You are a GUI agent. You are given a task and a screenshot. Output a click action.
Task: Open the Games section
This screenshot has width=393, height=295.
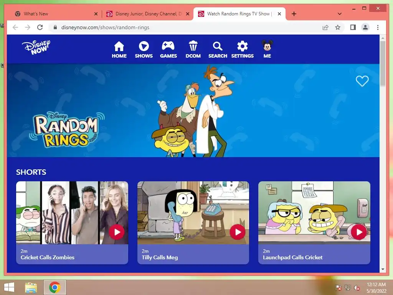tap(168, 50)
